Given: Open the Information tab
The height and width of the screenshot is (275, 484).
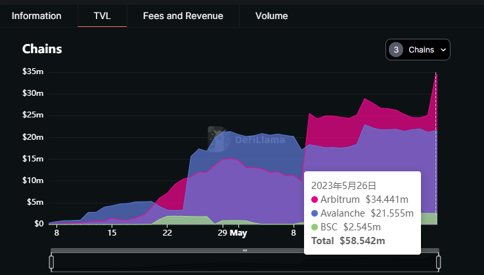Looking at the screenshot, I should point(37,16).
